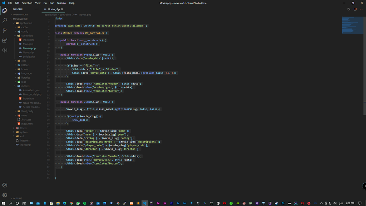Open Premiere Pro from taskbar
The height and width of the screenshot is (206, 366).
coord(171,203)
